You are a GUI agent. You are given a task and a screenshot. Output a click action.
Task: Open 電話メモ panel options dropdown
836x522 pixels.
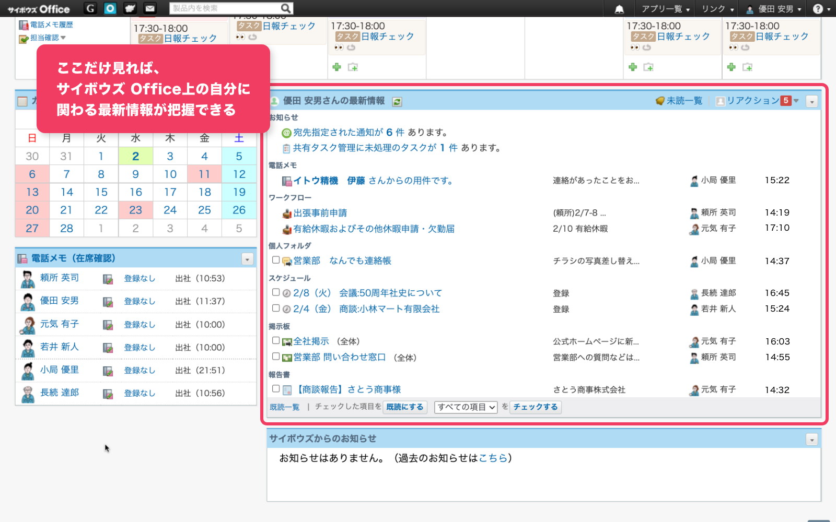tap(247, 259)
